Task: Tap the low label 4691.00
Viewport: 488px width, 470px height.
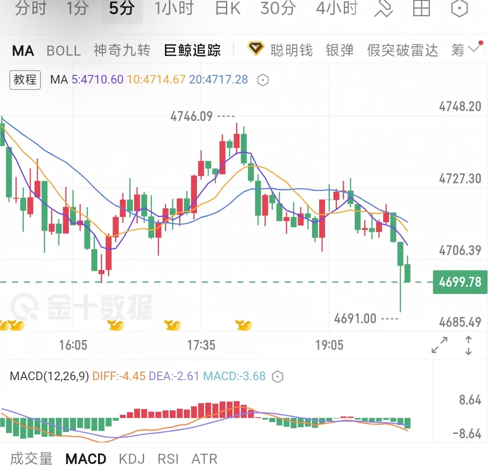Action: pos(355,319)
